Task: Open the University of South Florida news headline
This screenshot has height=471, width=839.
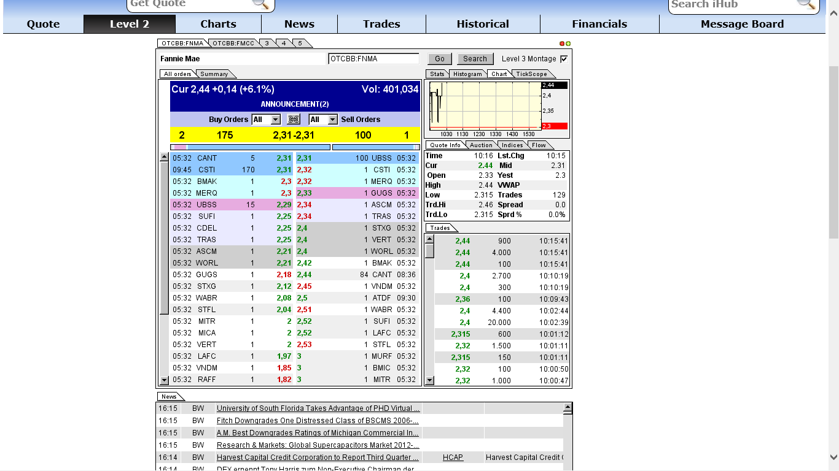Action: point(318,408)
